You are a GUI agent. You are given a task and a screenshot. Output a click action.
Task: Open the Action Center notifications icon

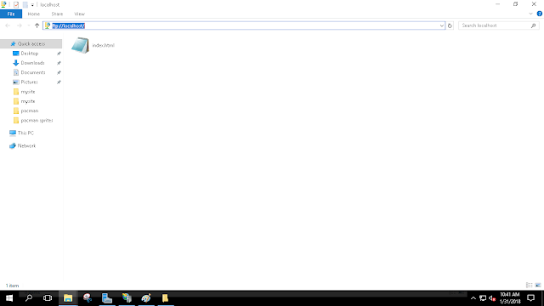(x=530, y=298)
